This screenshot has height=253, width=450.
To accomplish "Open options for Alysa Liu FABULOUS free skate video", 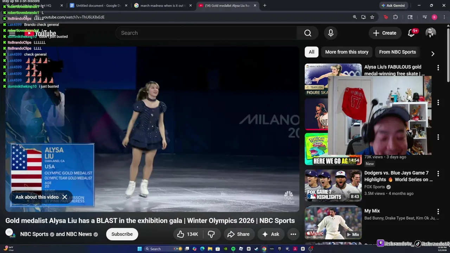I will tap(438, 67).
